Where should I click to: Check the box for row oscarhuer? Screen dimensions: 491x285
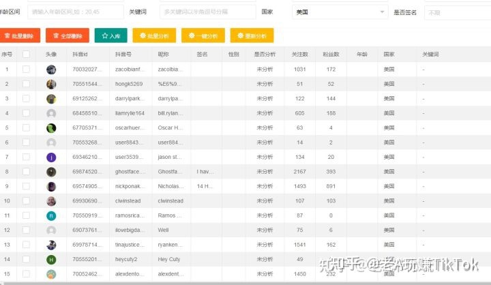coord(26,127)
